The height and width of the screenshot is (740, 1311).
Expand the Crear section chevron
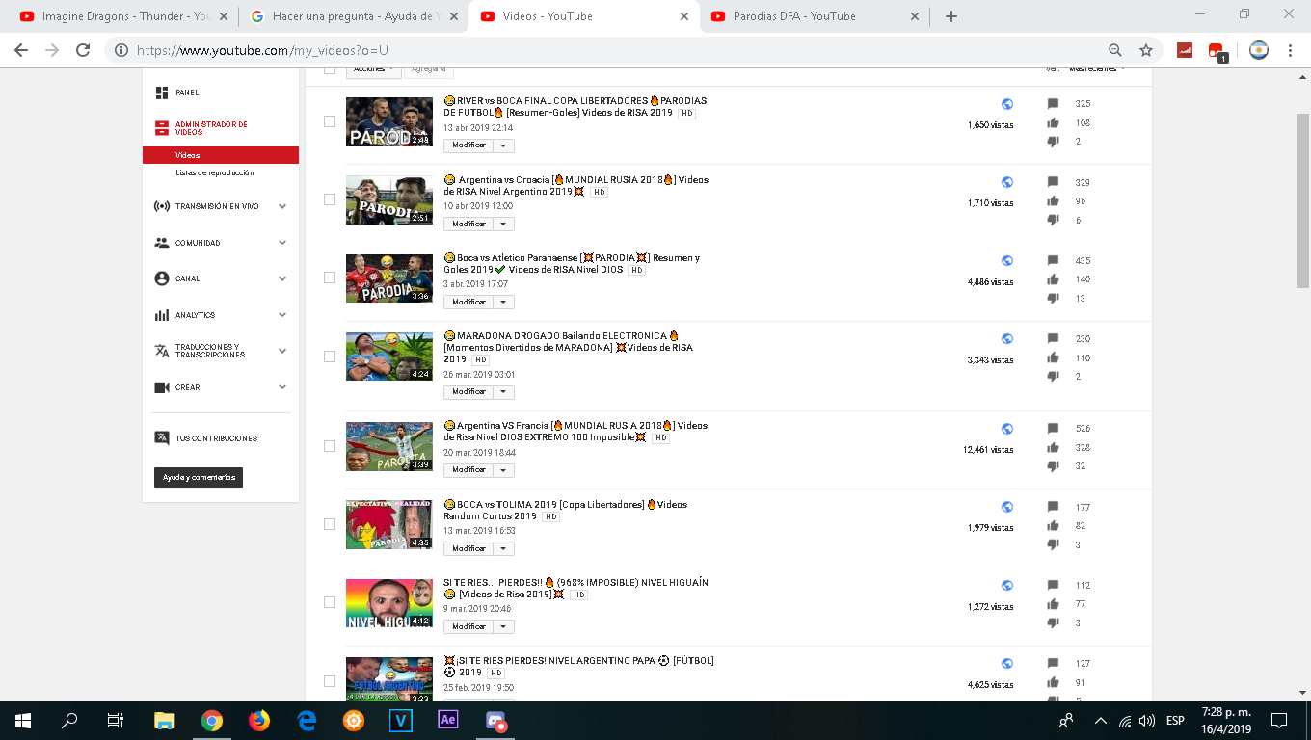282,387
